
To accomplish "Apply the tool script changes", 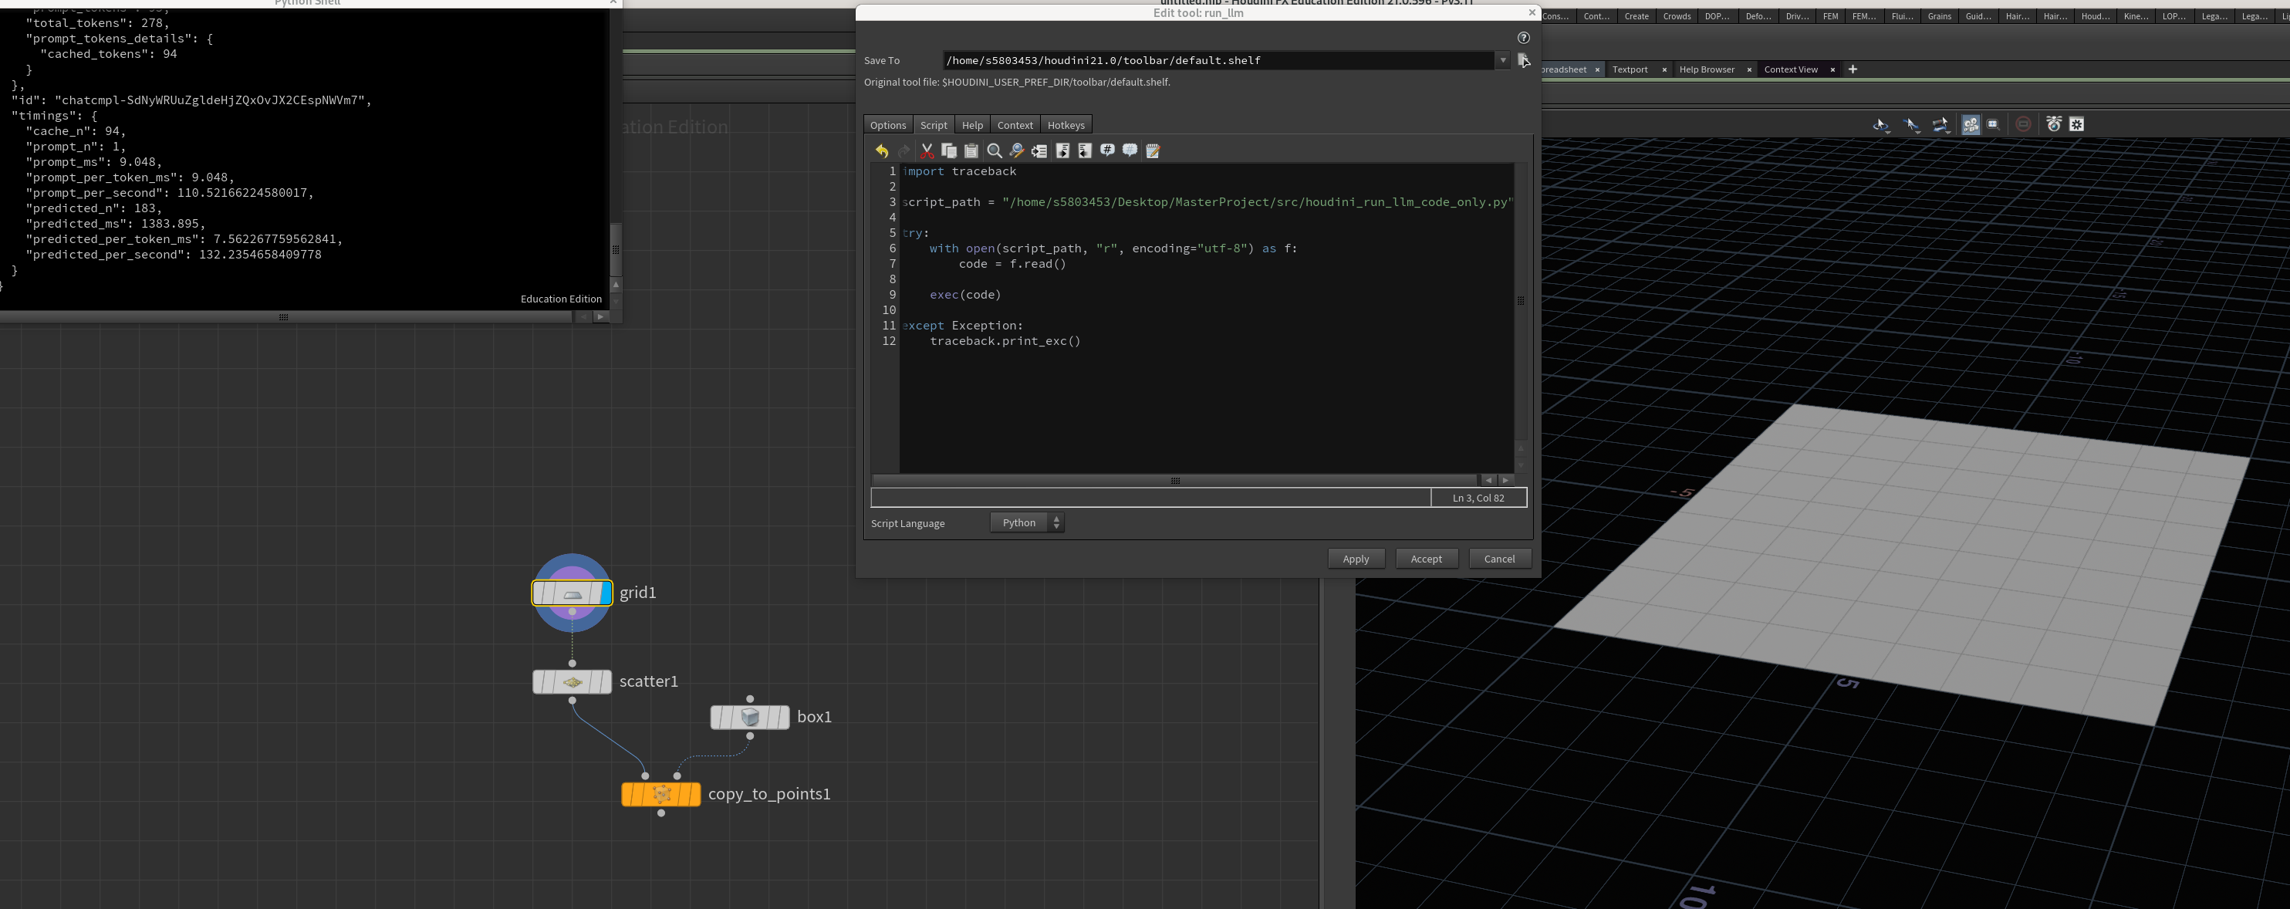I will click(1356, 559).
